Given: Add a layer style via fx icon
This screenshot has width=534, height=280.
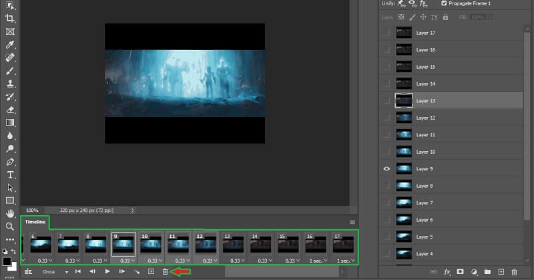Looking at the screenshot, I should [447, 272].
